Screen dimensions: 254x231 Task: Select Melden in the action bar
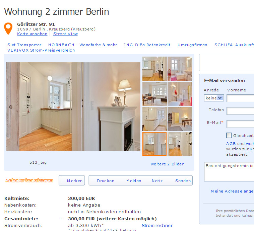[x=134, y=181]
